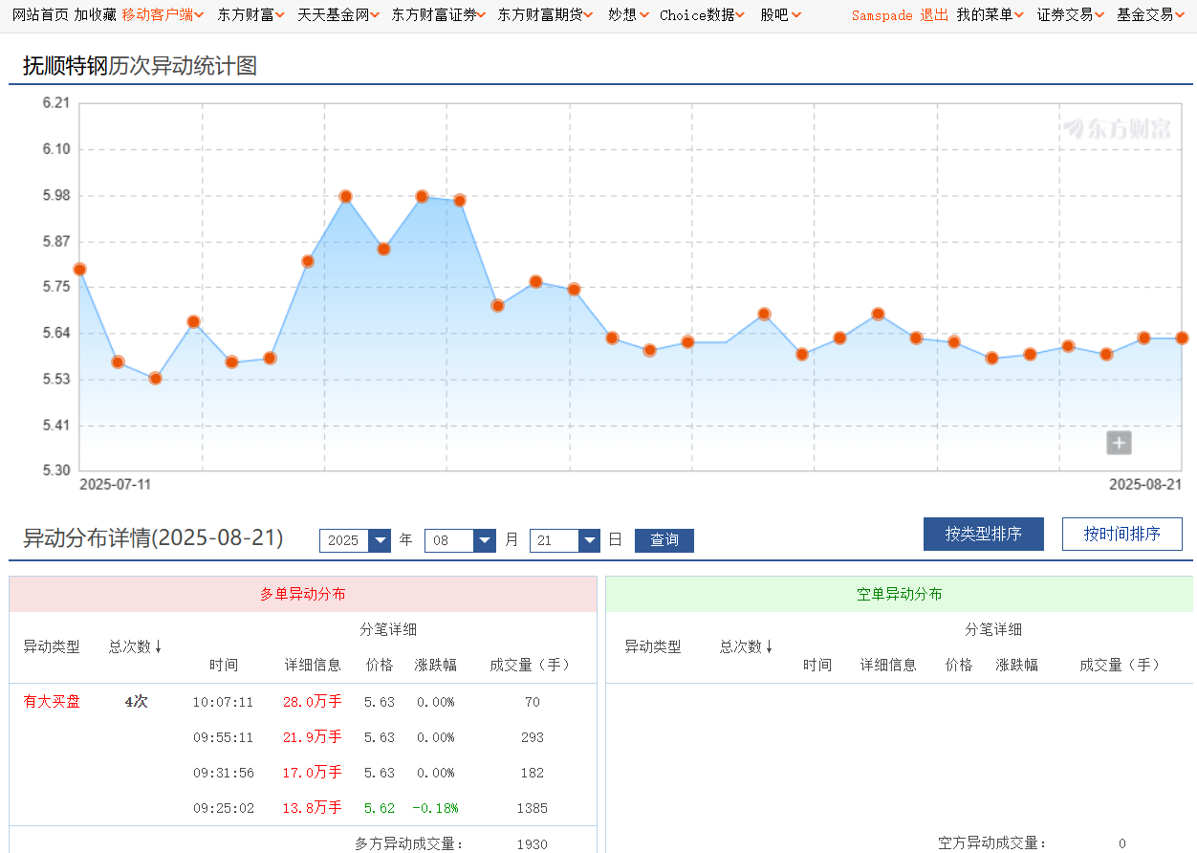Screen dimensions: 1197x853
Task: Expand 妙想 menu
Action: 628,15
